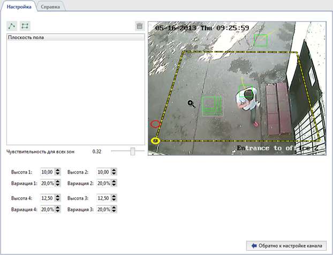Select the rectangle zone drawing tool
This screenshot has height=255, width=333.
tap(25, 26)
